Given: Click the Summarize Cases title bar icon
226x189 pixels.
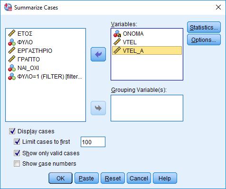Looking at the screenshot, I should [x=8, y=7].
